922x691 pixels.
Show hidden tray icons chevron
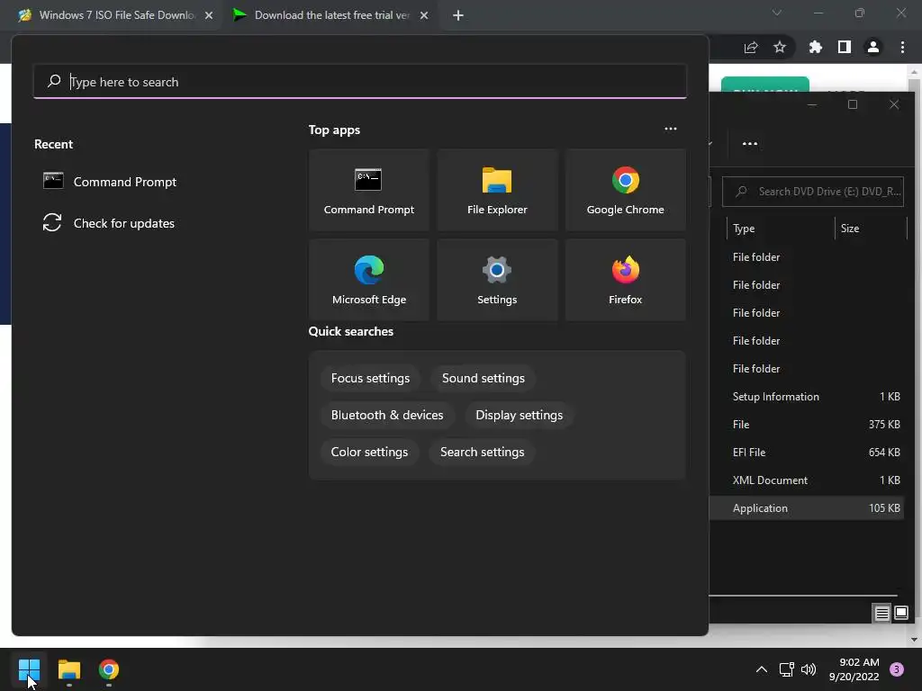point(761,669)
